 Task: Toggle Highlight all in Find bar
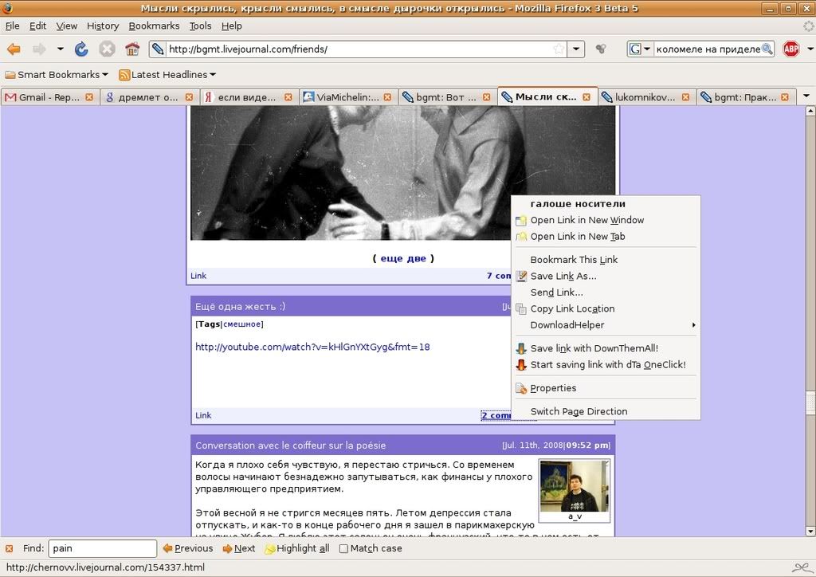click(297, 548)
